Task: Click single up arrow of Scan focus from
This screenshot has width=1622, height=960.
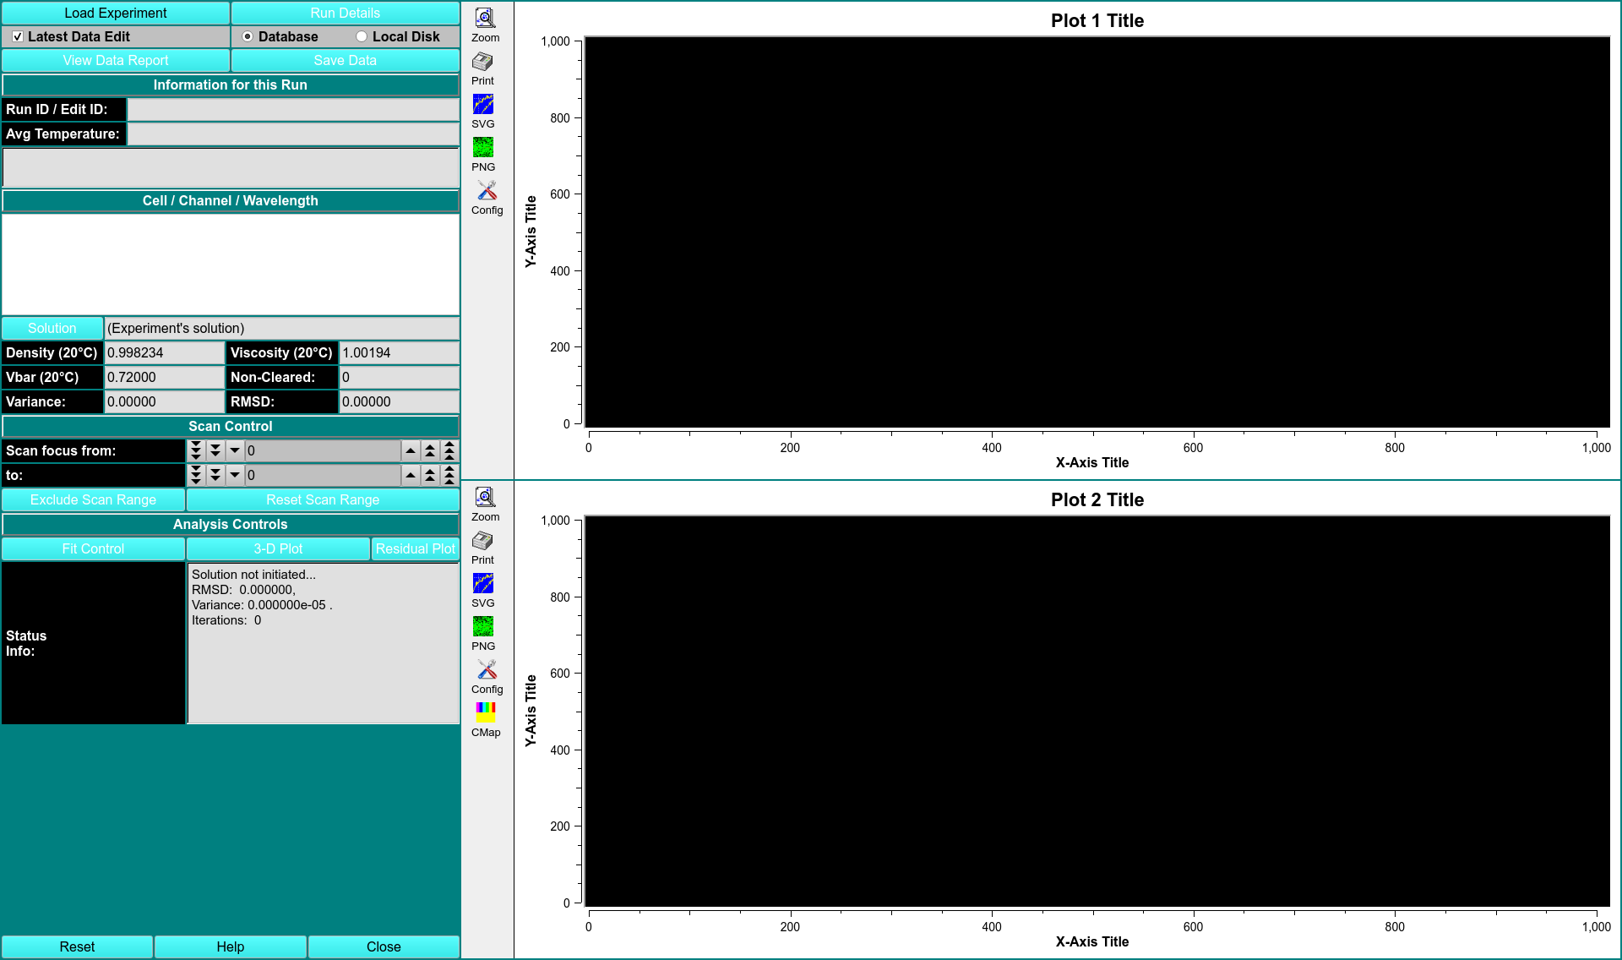Action: pos(411,451)
